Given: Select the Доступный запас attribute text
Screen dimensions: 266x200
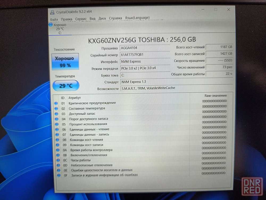Looking at the screenshot, I should [x=82, y=114].
